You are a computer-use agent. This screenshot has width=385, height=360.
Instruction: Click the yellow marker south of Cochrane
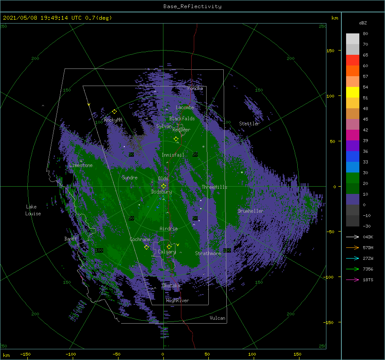tap(146, 247)
